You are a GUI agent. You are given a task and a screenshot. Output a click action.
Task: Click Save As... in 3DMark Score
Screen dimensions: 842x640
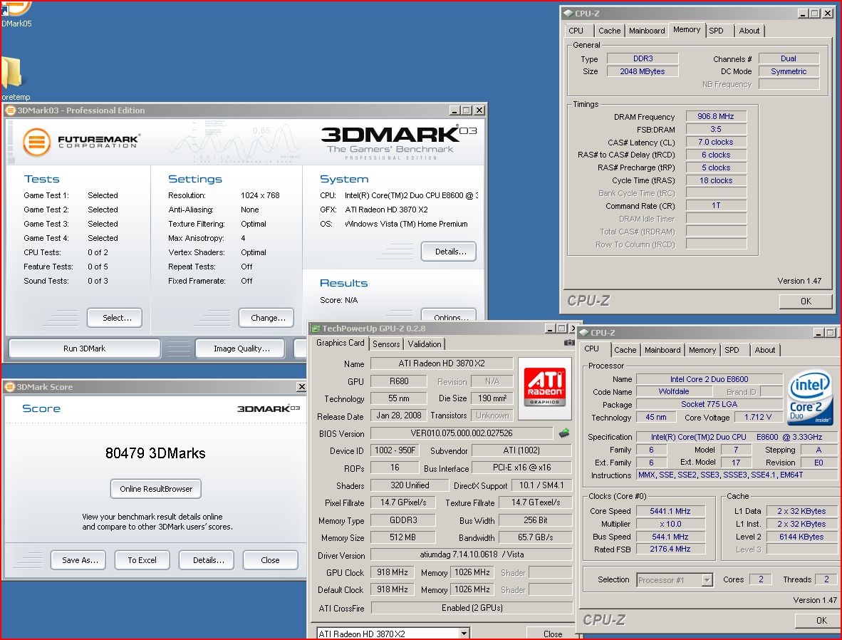pyautogui.click(x=78, y=560)
